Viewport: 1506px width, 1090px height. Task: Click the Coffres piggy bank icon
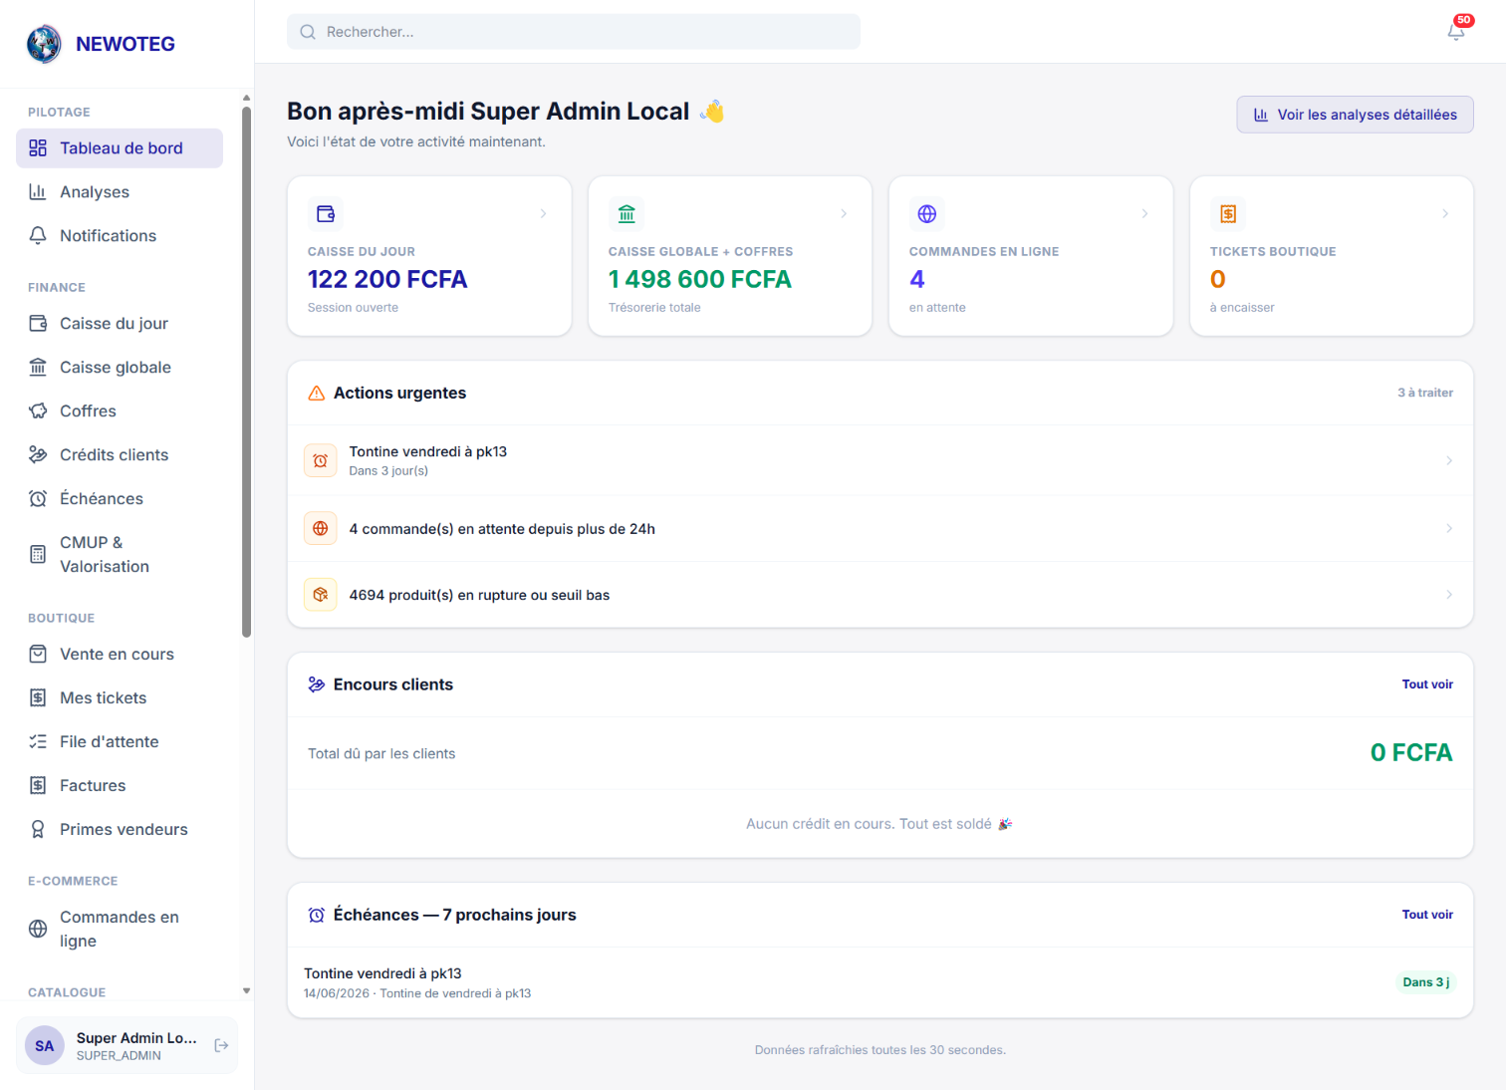pos(38,411)
